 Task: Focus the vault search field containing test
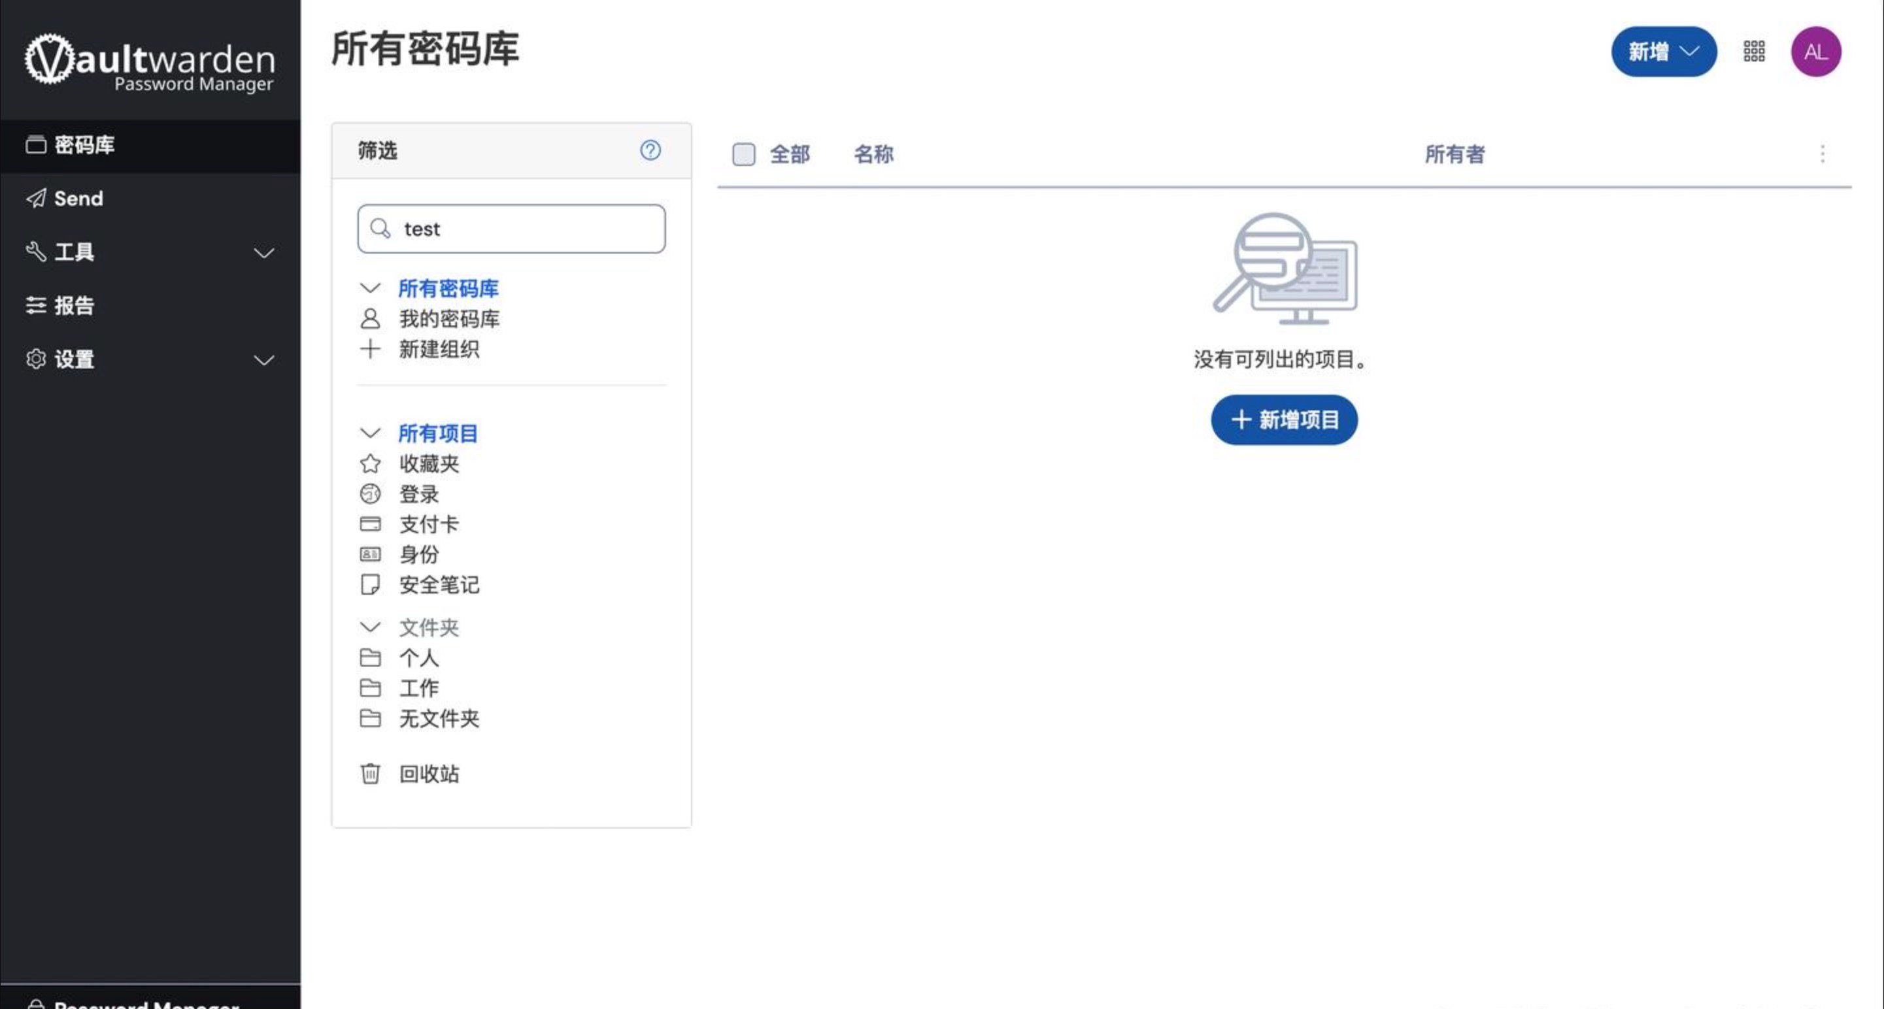point(511,229)
